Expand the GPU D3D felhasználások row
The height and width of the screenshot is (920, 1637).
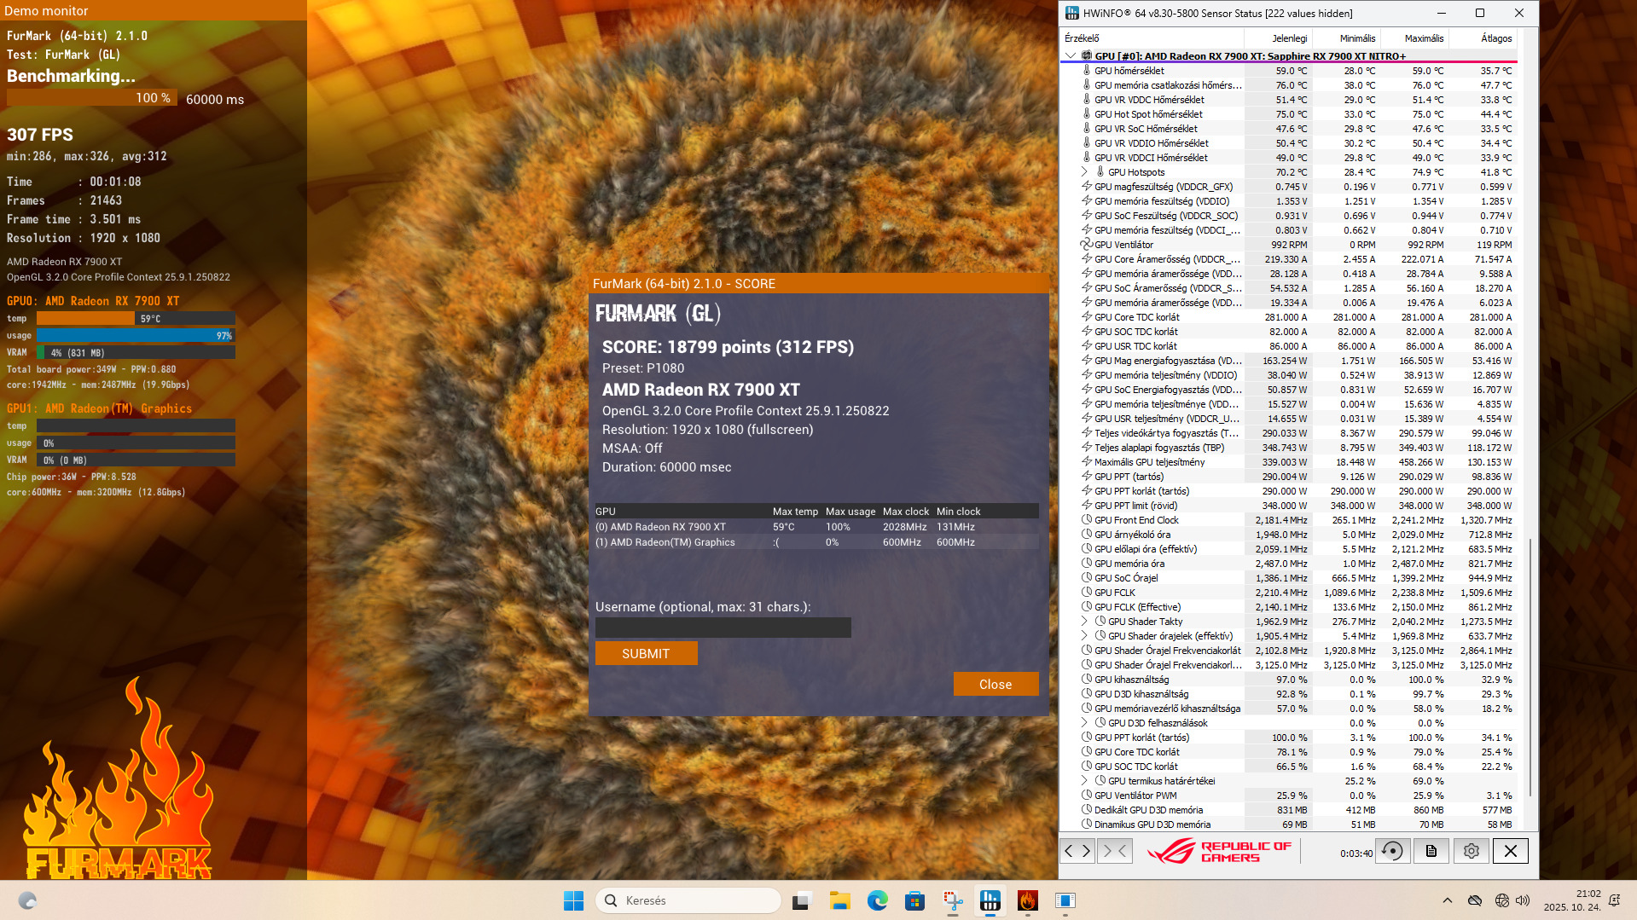pos(1084,723)
